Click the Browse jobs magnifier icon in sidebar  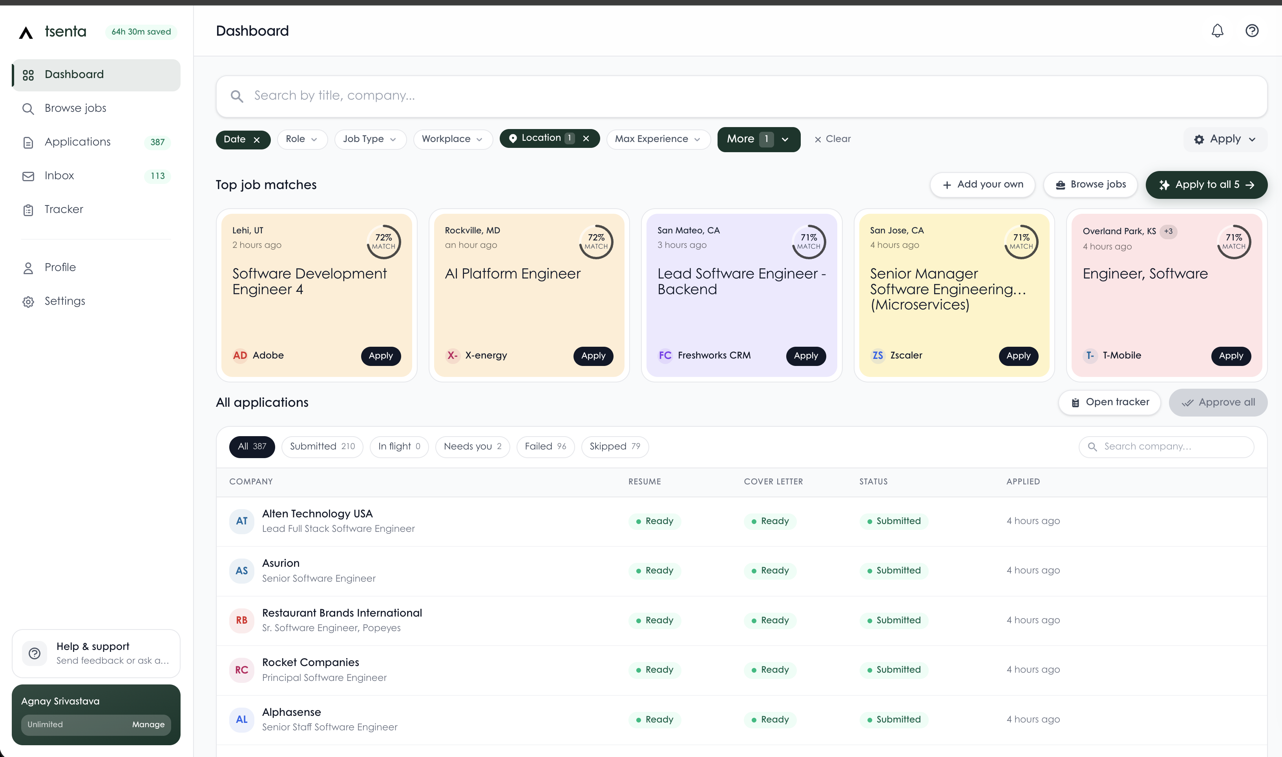[x=29, y=109]
